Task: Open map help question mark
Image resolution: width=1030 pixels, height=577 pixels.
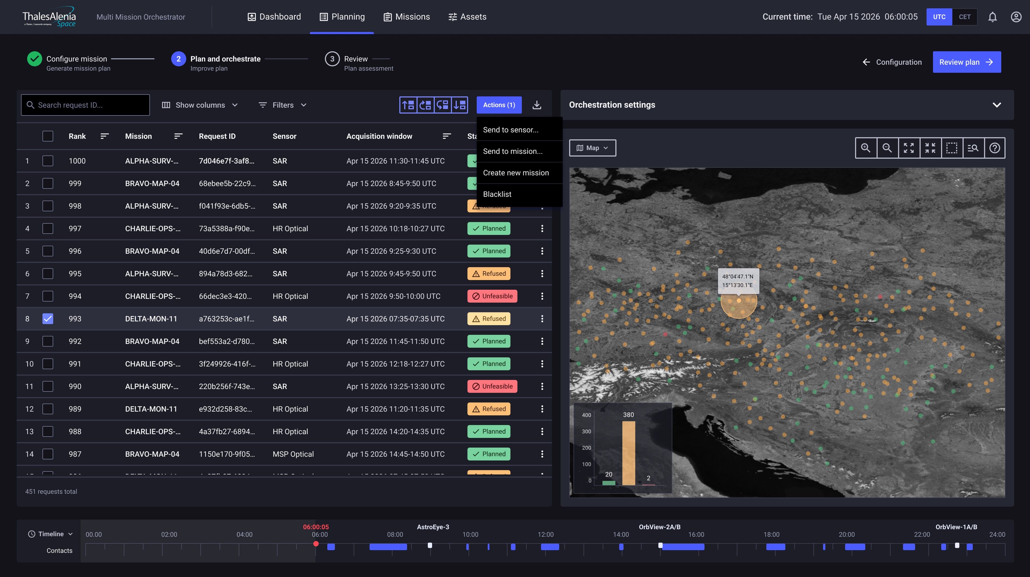Action: click(x=995, y=148)
